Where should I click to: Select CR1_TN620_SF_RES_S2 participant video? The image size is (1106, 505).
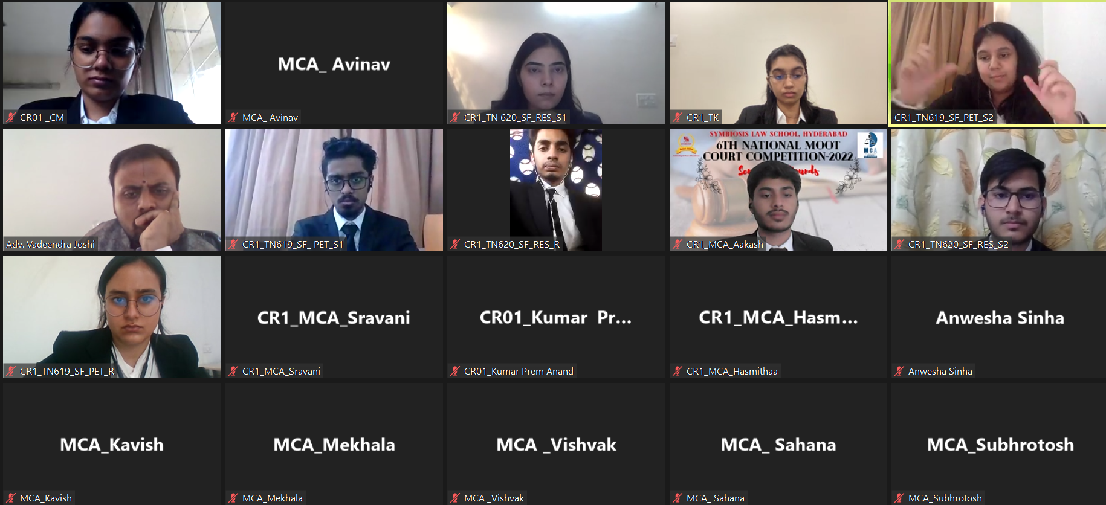tap(998, 190)
